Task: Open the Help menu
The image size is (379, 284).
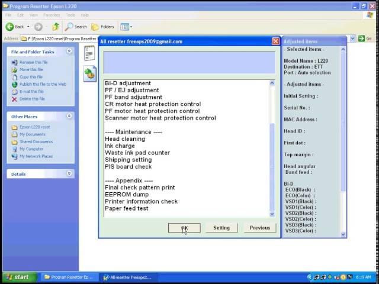Action: [85, 15]
